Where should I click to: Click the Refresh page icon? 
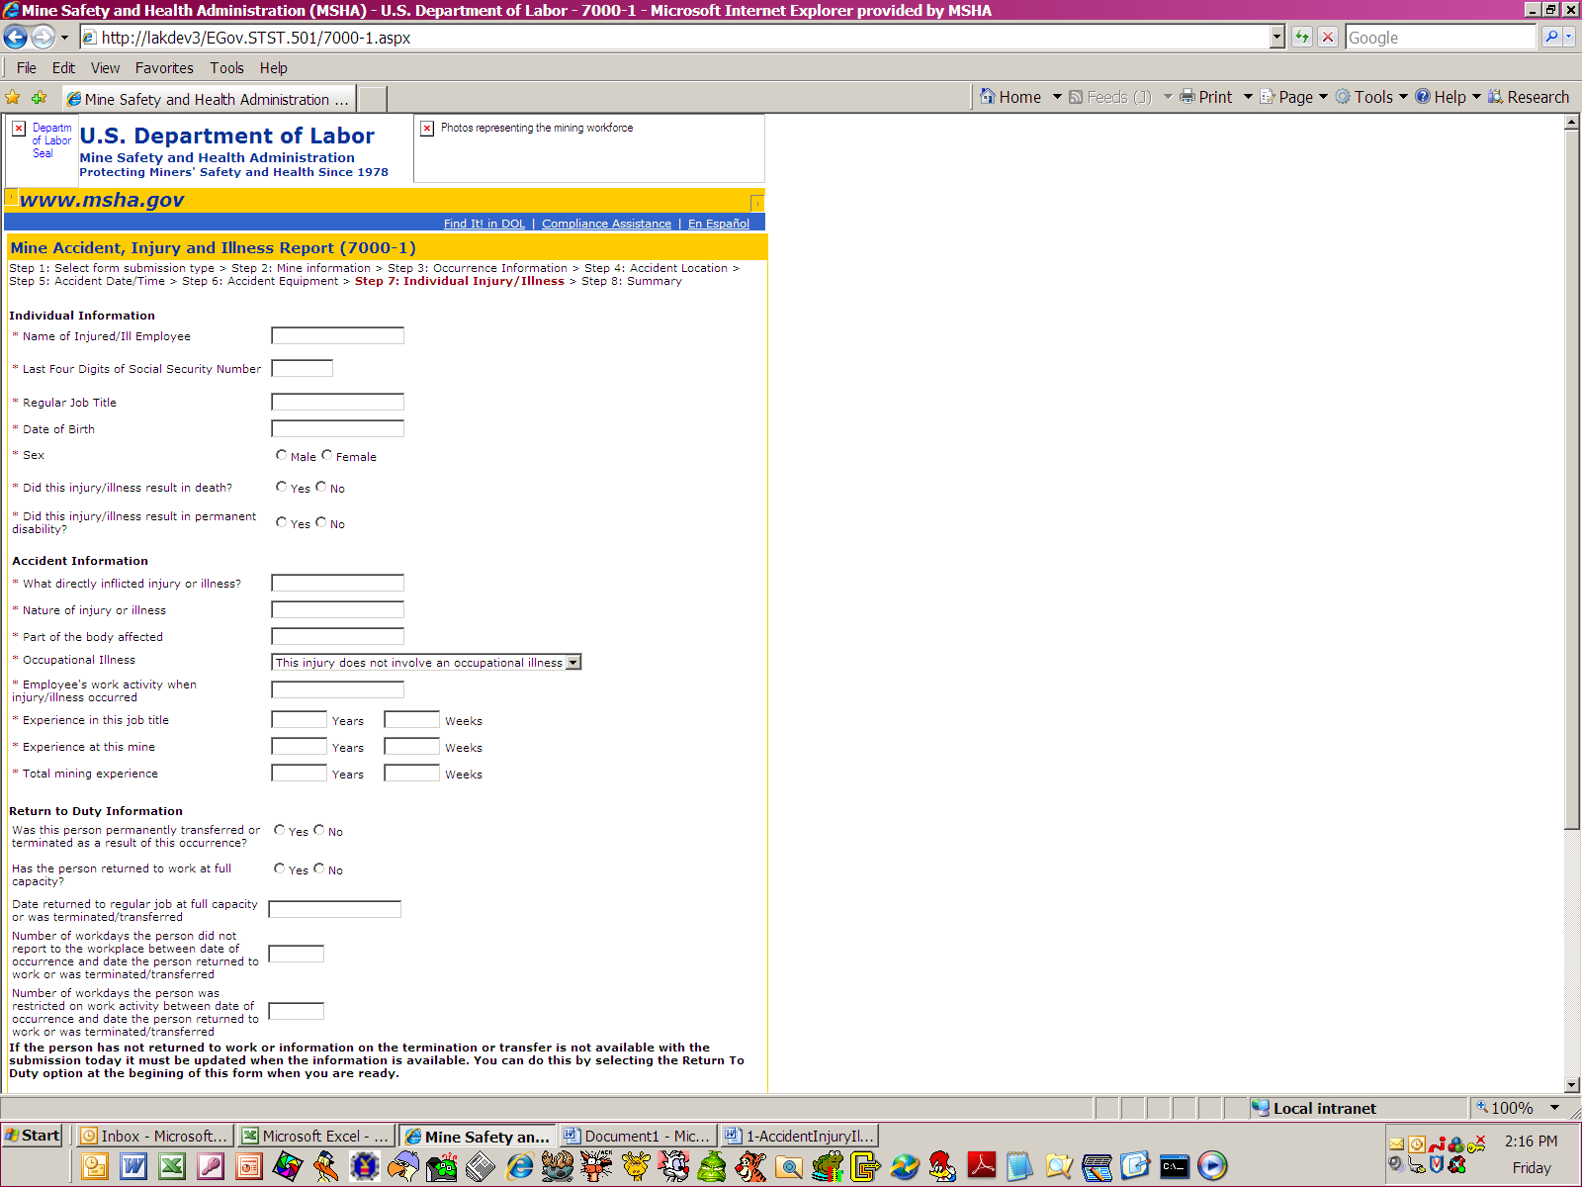[x=1302, y=38]
